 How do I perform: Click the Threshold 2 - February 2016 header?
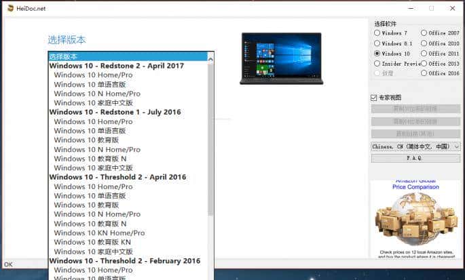pyautogui.click(x=125, y=261)
